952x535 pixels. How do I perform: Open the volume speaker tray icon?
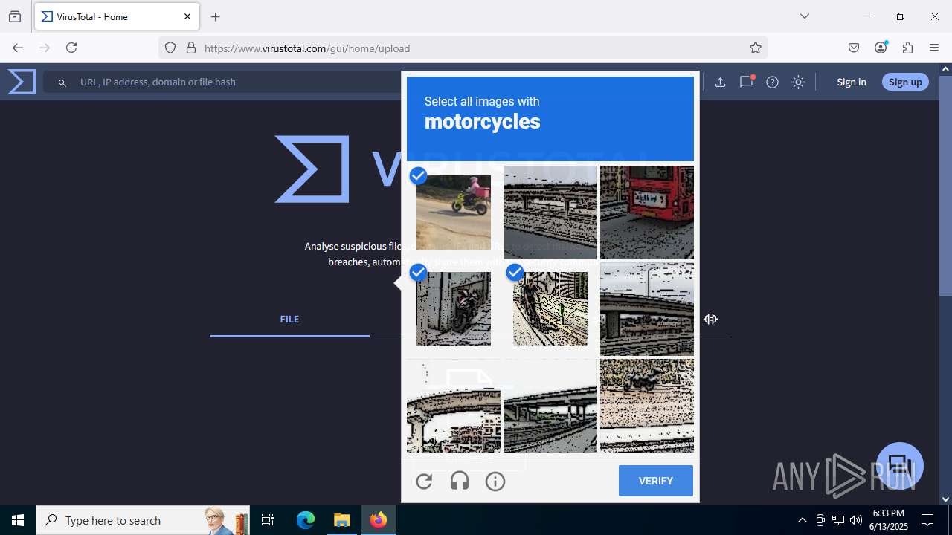point(856,520)
